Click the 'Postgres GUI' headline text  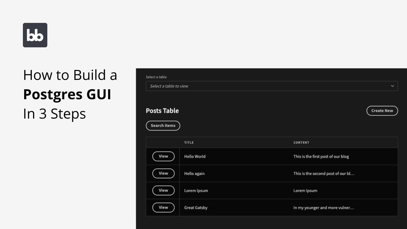tap(67, 94)
